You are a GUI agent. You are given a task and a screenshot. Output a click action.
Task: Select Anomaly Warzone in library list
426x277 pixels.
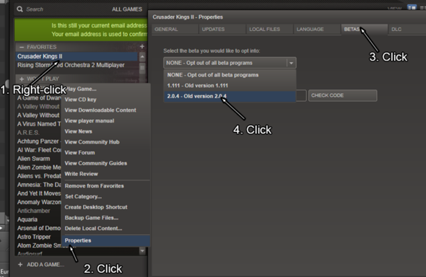click(x=39, y=202)
